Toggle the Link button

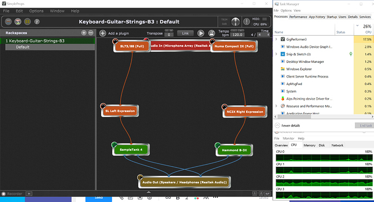[185, 34]
